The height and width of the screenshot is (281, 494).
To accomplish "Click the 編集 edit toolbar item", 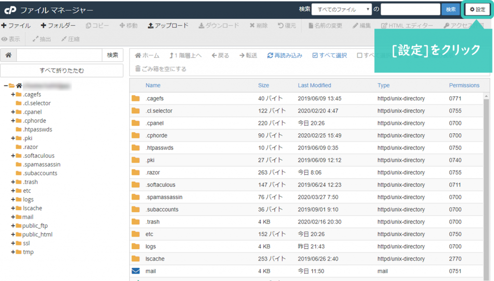I will pos(362,26).
